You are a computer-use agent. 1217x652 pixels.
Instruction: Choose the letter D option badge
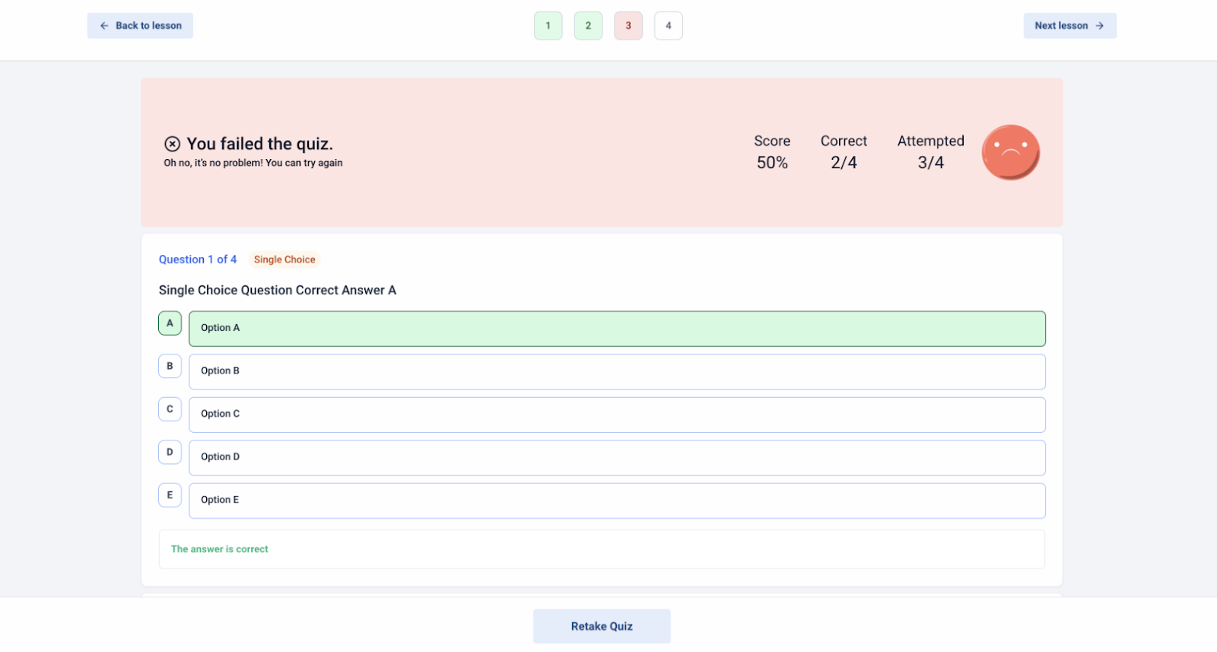tap(170, 452)
